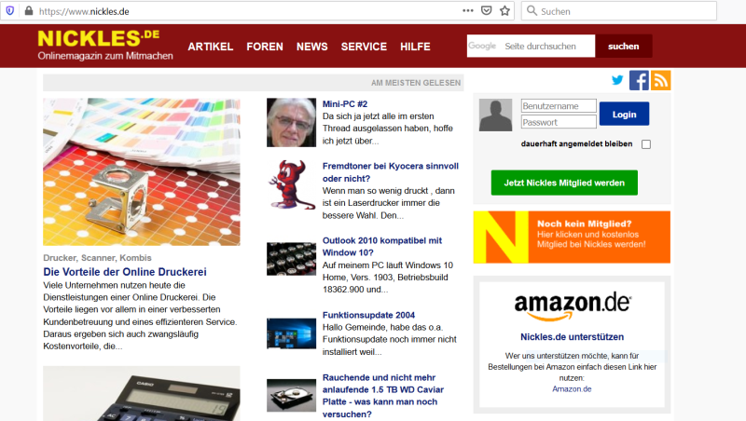Click the red devil mascot thumbnail
Image resolution: width=746 pixels, height=421 pixels.
(291, 184)
